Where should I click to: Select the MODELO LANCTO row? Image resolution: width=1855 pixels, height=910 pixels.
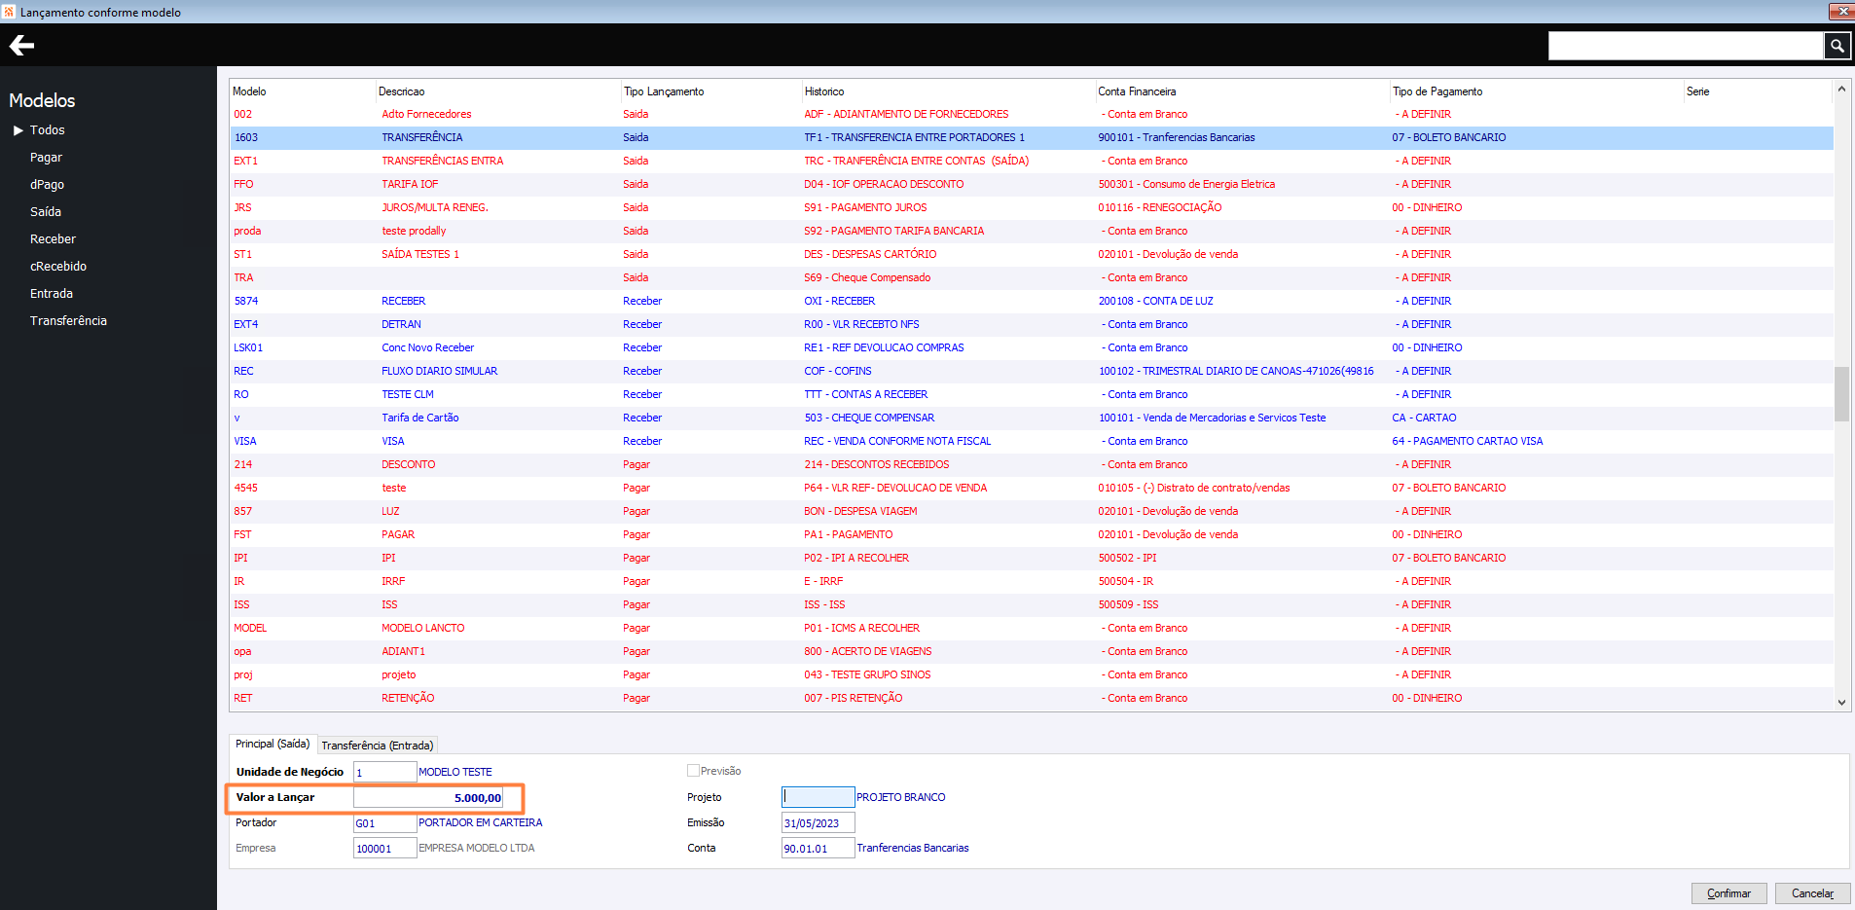(x=1032, y=629)
